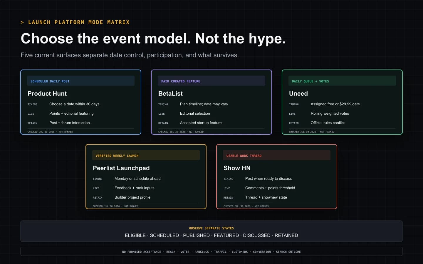Open the Show HN card title
423x264 pixels.
click(x=237, y=168)
